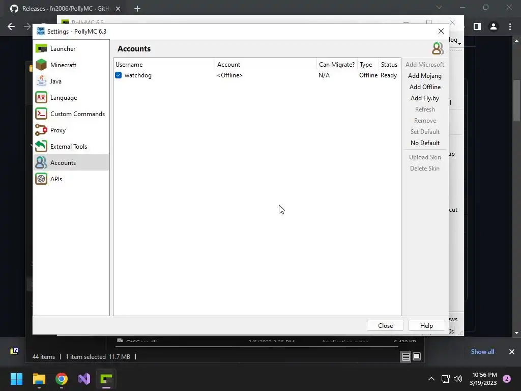The height and width of the screenshot is (391, 521).
Task: Close the Releases GitHub tab
Action: click(118, 9)
